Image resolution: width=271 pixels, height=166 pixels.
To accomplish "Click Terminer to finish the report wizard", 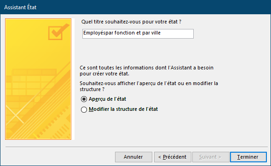I will [x=248, y=157].
